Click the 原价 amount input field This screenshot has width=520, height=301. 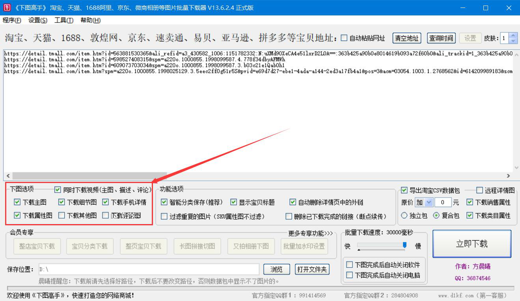(x=443, y=202)
